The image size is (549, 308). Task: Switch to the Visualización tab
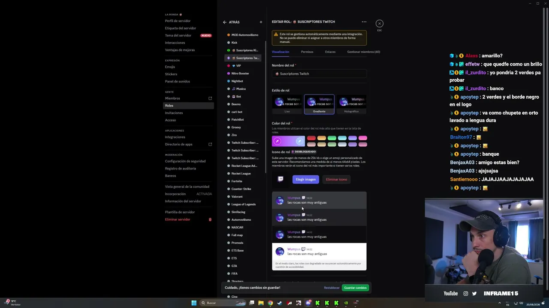coord(281,52)
